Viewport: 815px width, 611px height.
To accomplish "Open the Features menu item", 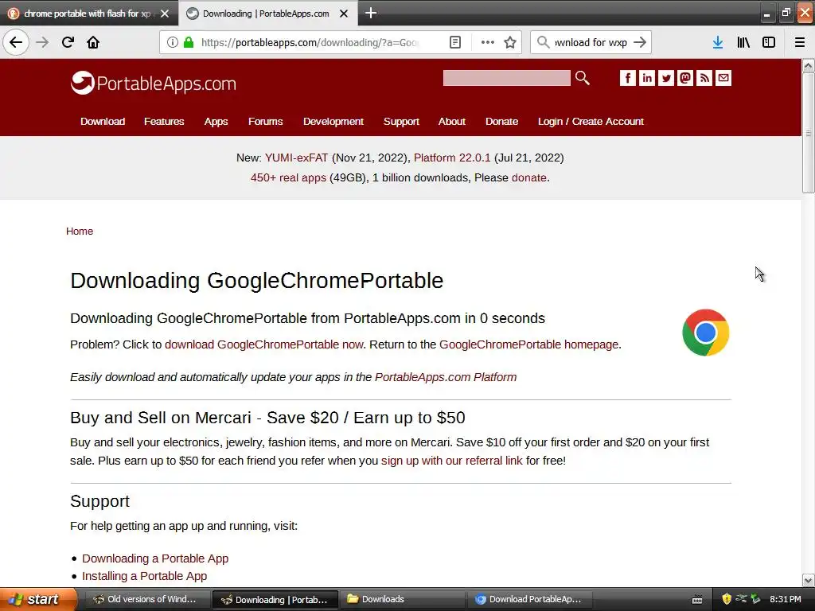I will (x=164, y=121).
